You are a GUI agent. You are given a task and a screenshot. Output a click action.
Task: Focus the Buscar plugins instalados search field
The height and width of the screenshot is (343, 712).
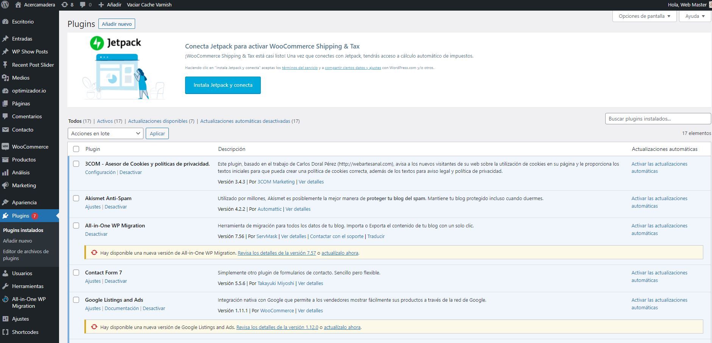click(x=658, y=119)
